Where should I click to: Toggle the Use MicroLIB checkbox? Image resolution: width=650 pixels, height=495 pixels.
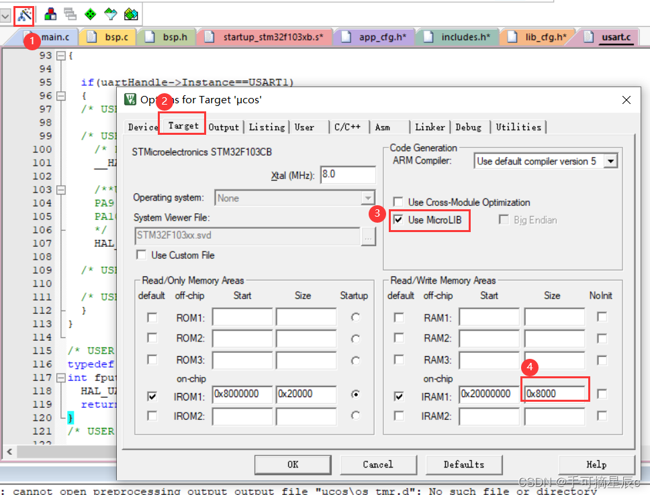pos(398,219)
